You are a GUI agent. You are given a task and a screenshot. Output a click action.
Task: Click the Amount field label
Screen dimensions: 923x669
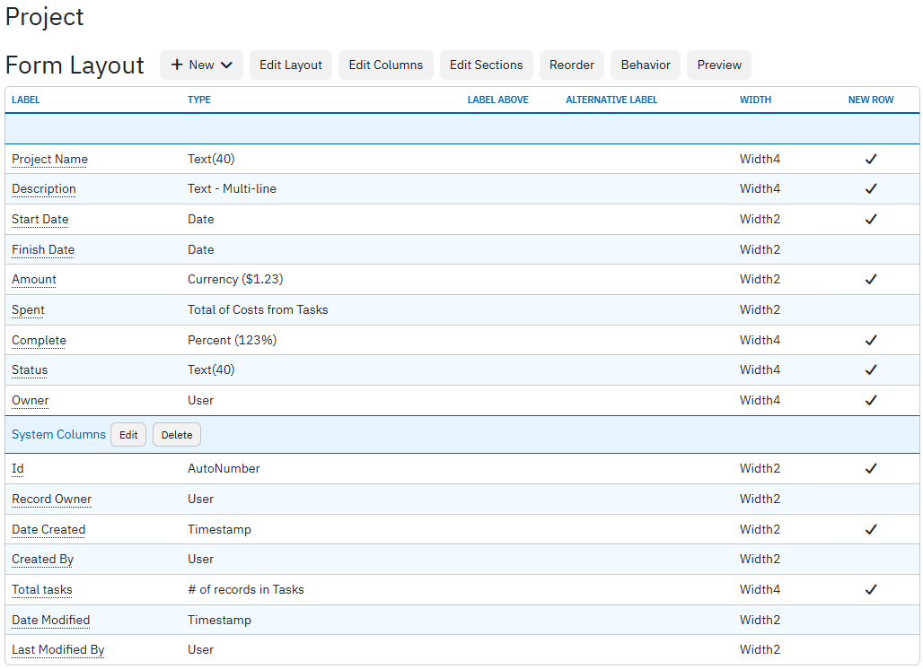[x=34, y=279]
